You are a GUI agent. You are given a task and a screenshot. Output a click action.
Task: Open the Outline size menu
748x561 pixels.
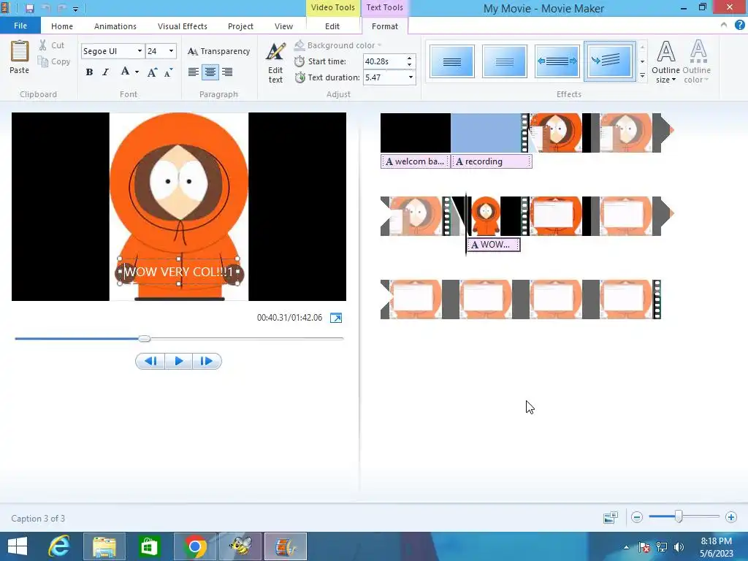click(x=665, y=62)
